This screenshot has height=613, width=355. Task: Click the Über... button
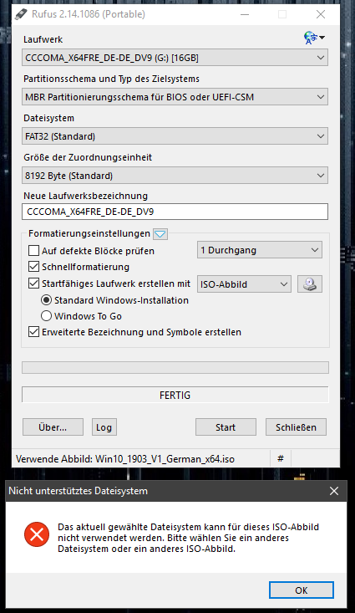(x=53, y=427)
